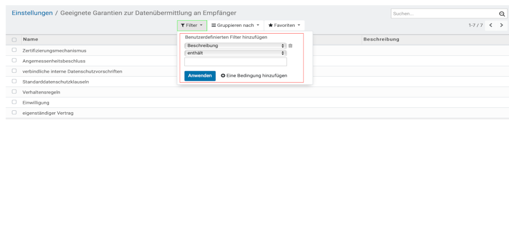The height and width of the screenshot is (228, 509).
Task: Click the search magnifier icon
Action: coord(502,14)
